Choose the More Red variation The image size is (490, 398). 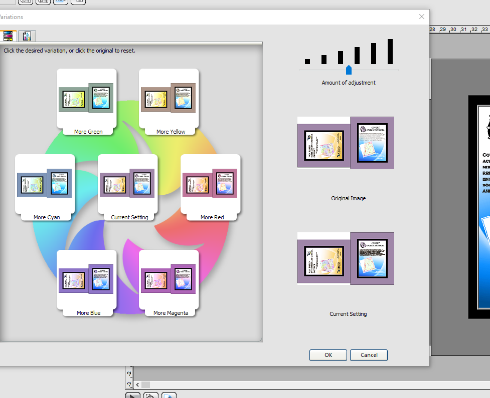coord(210,187)
